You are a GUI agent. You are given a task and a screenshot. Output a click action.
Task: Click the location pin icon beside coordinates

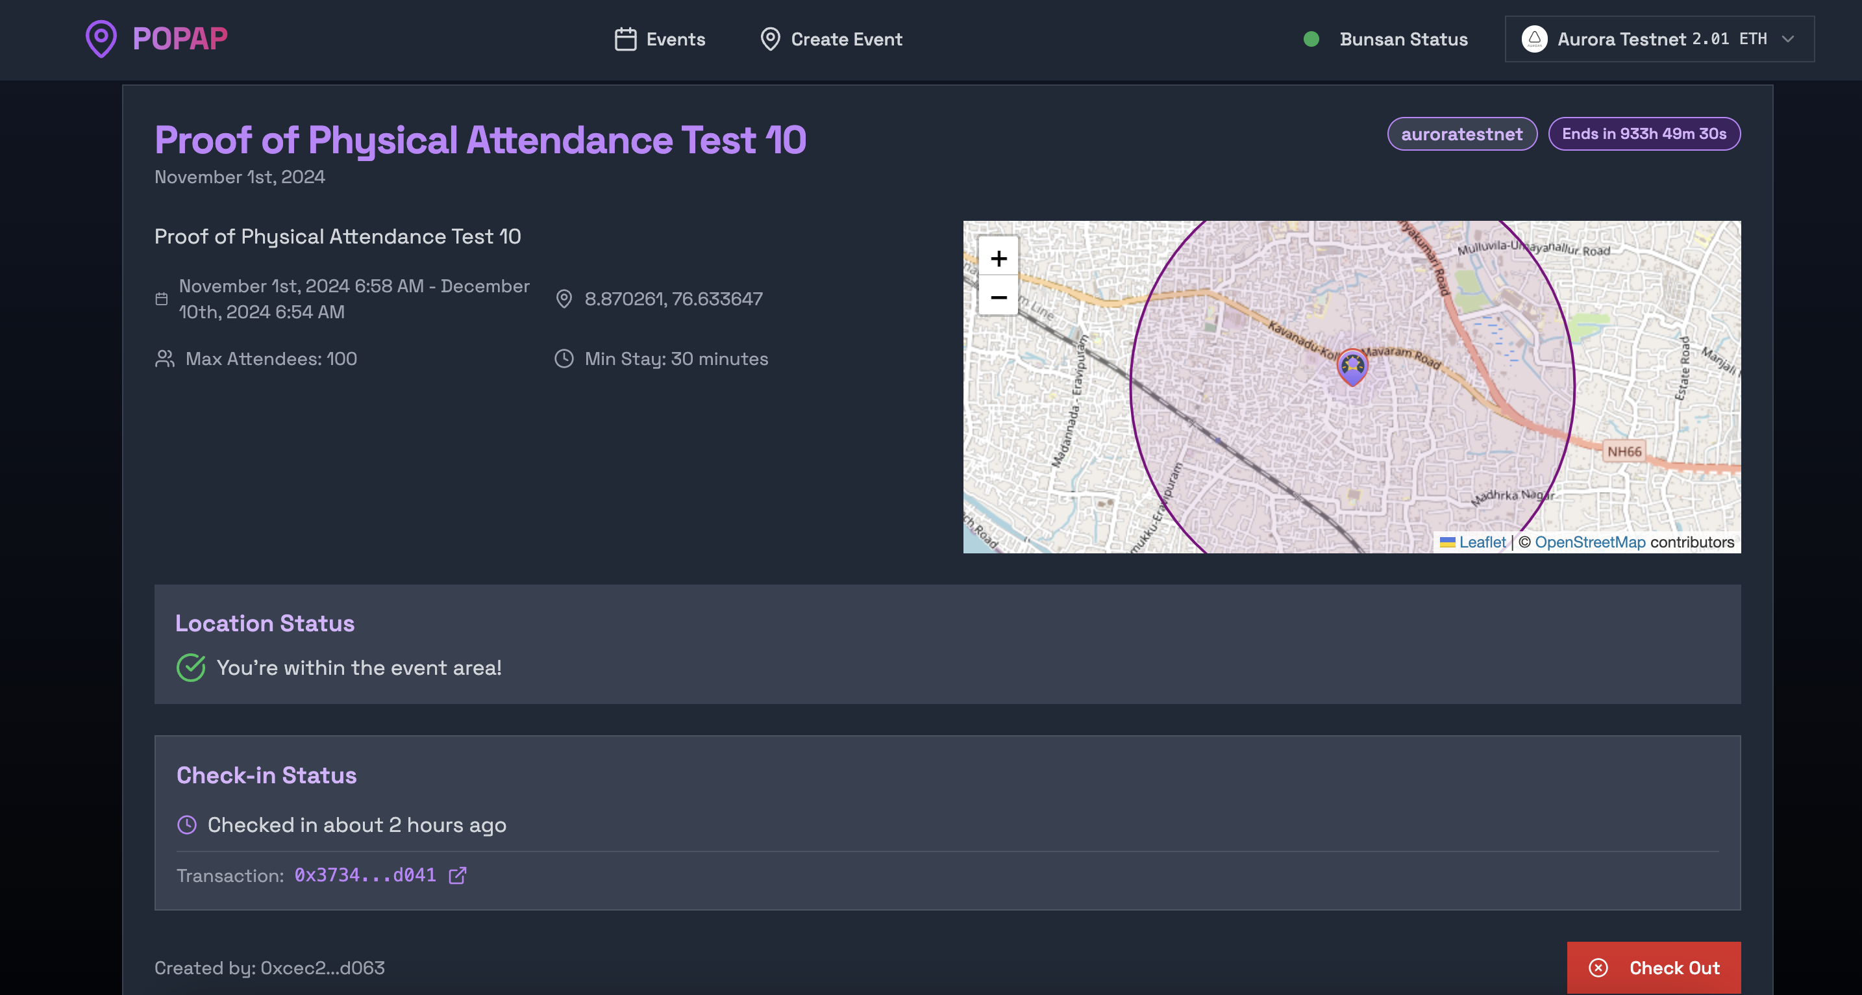pos(564,299)
